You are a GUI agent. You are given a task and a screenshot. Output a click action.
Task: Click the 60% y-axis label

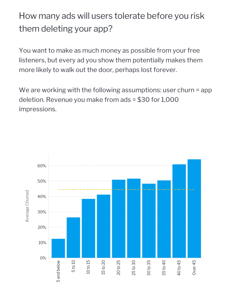(x=42, y=166)
